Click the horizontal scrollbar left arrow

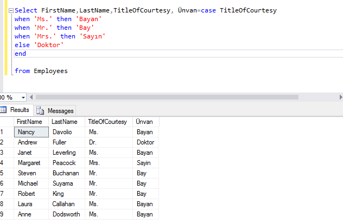[x=31, y=97]
